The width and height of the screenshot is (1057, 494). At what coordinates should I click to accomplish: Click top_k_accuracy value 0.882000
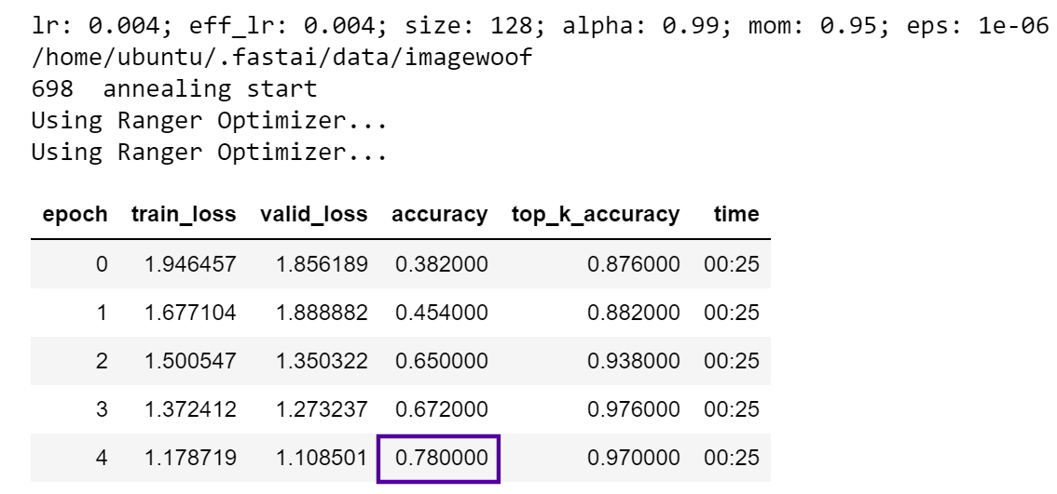pyautogui.click(x=634, y=313)
